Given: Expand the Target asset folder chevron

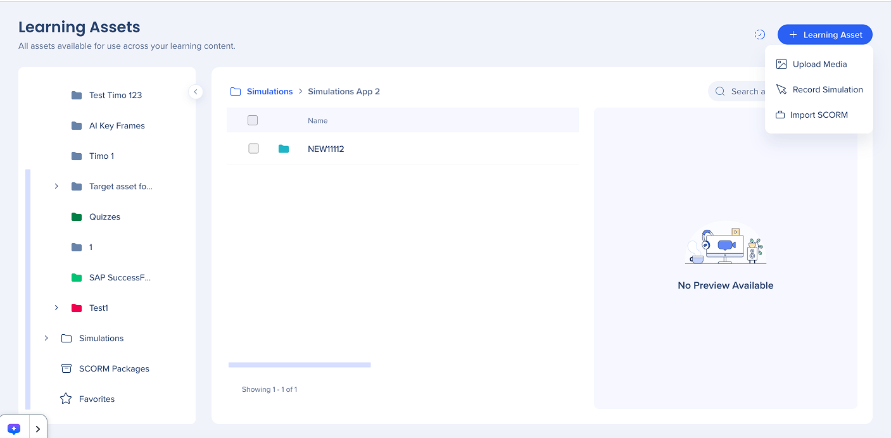Looking at the screenshot, I should [x=56, y=187].
